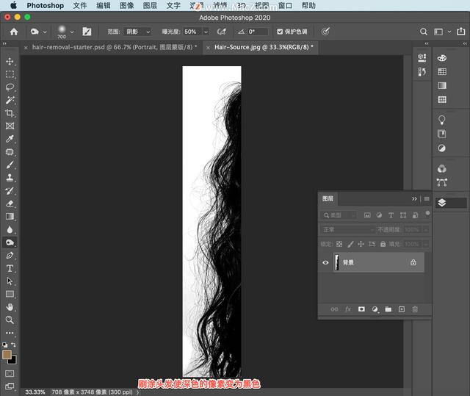Image resolution: width=470 pixels, height=396 pixels.
Task: Toggle Quick Mask mode
Action: tap(10, 373)
